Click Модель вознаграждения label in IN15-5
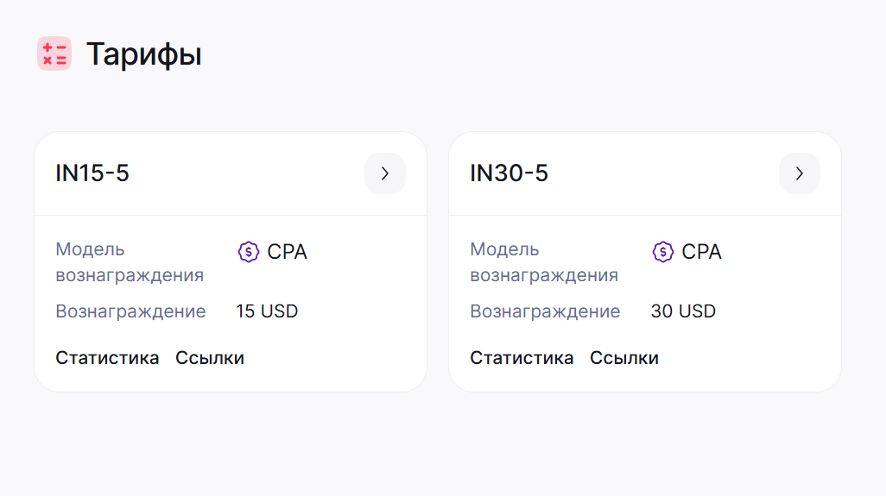The image size is (886, 496). click(130, 262)
